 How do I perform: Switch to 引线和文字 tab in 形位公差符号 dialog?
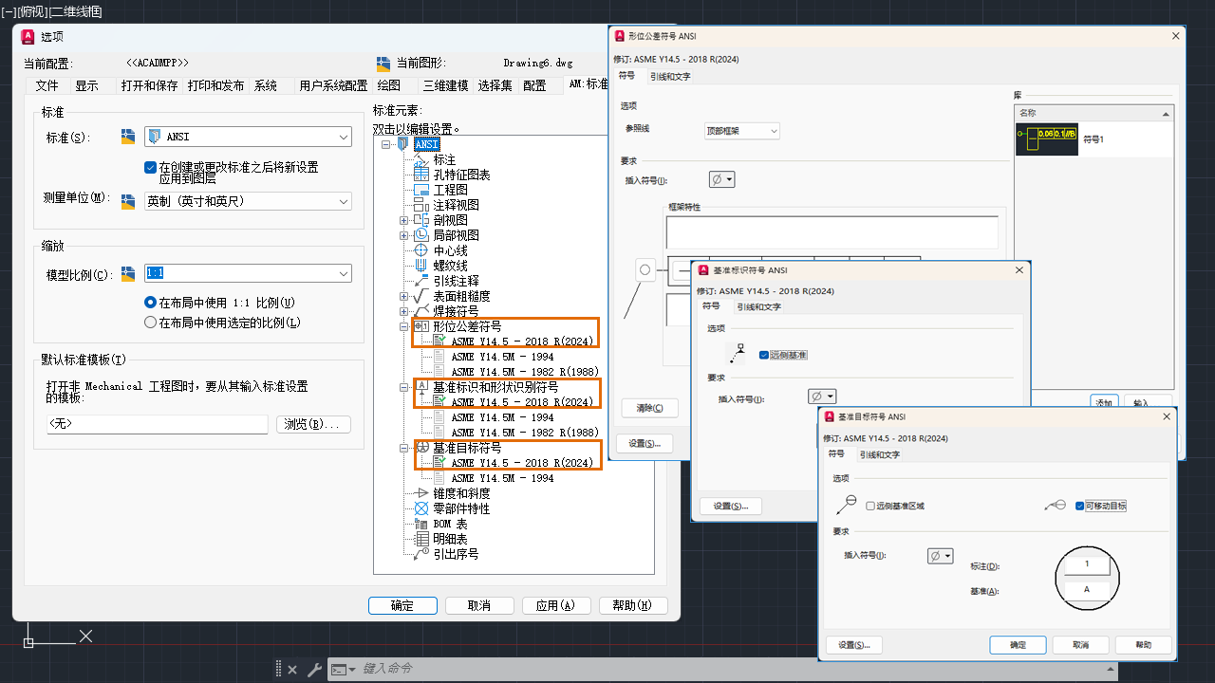tap(670, 76)
